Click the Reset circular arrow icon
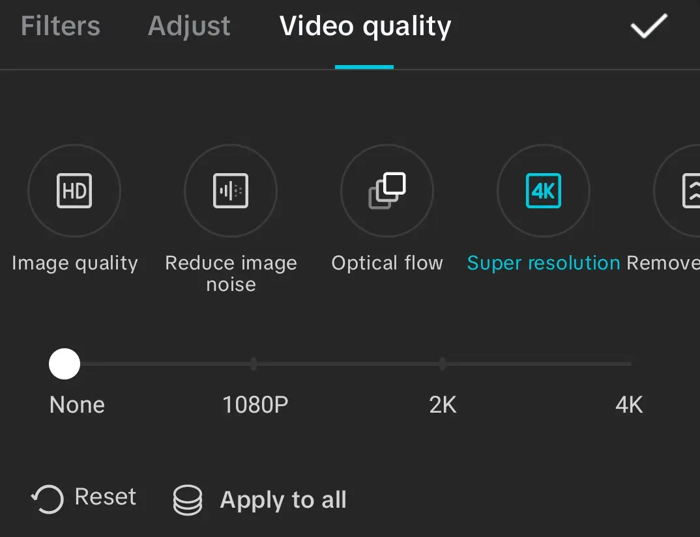The image size is (700, 537). tap(48, 499)
